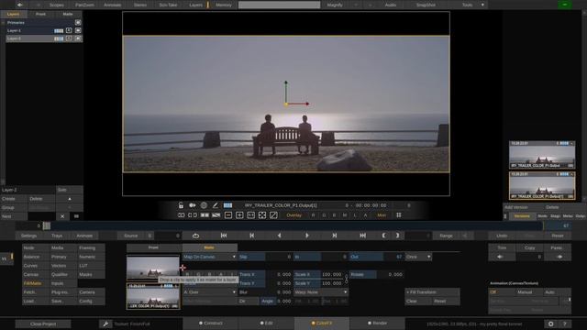Click the pencil annotate icon in viewer toolbar
Viewport: 587px width, 330px height.
click(216, 205)
